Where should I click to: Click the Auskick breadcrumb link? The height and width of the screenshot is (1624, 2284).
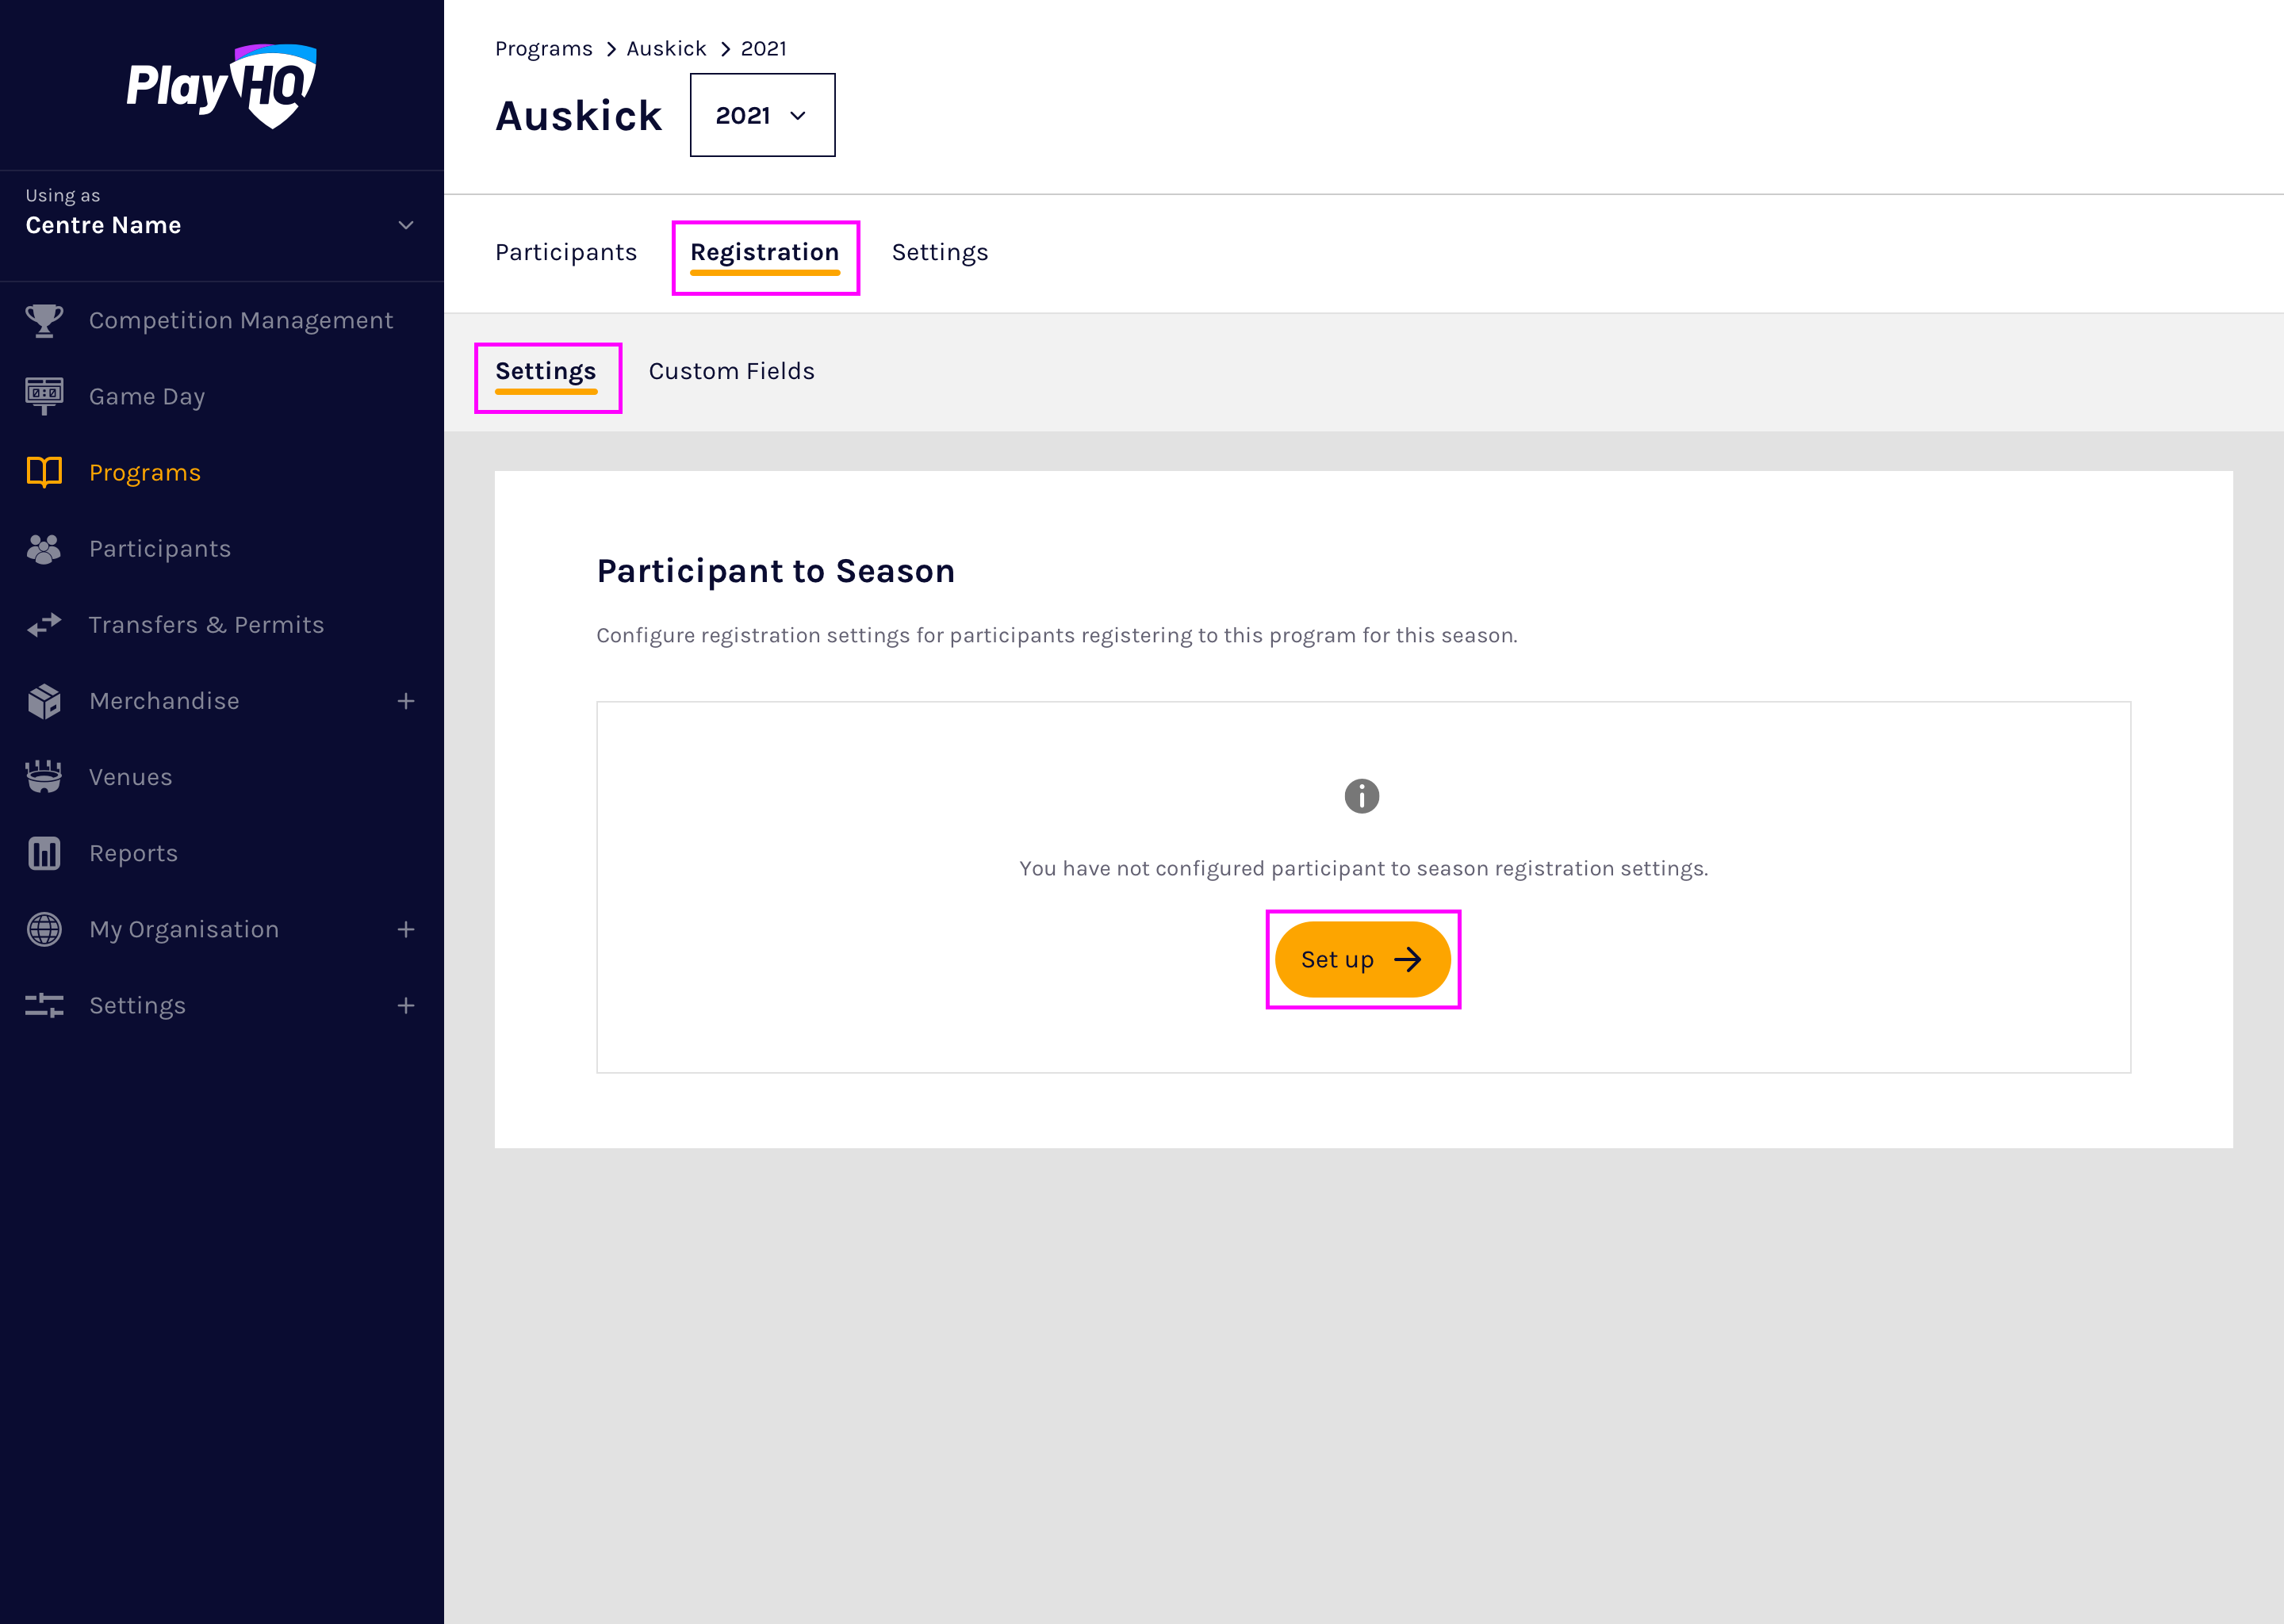click(x=666, y=48)
